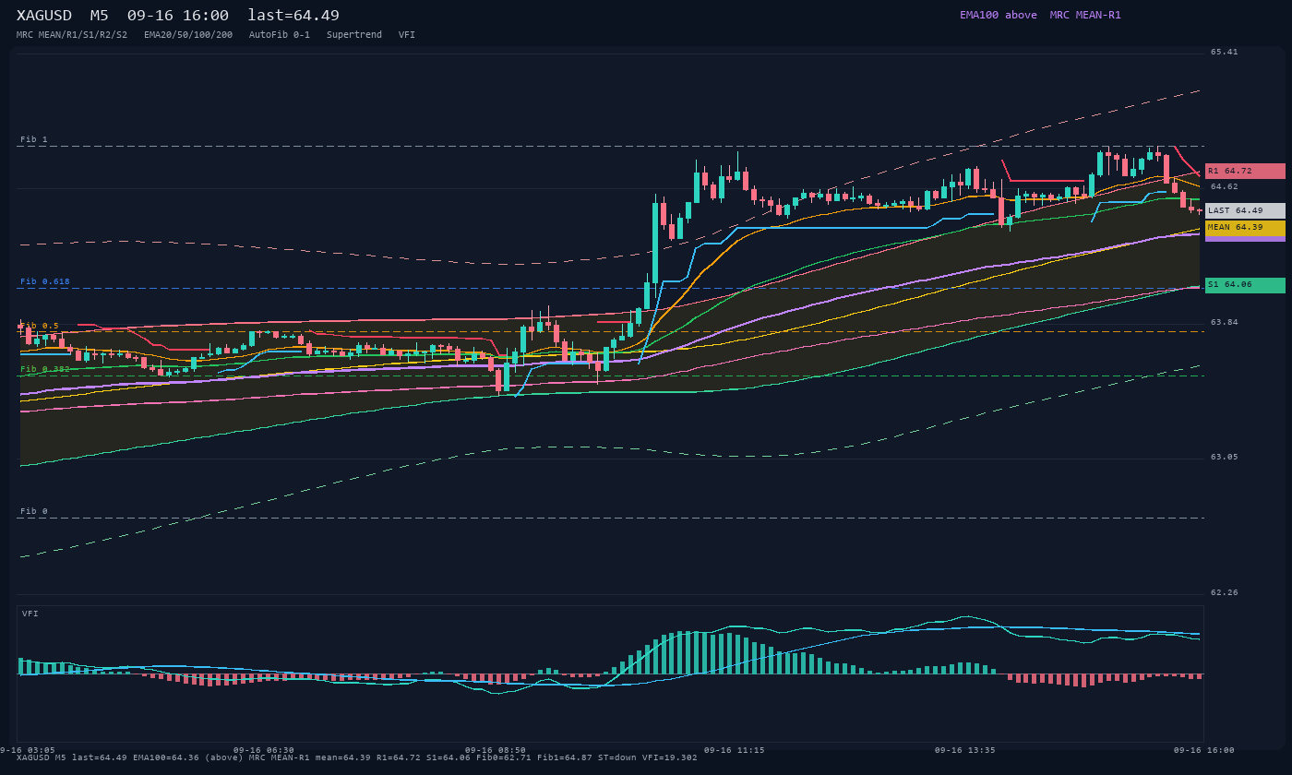Image resolution: width=1292 pixels, height=775 pixels.
Task: Click the 63.05 price axis label
Action: click(x=1225, y=457)
